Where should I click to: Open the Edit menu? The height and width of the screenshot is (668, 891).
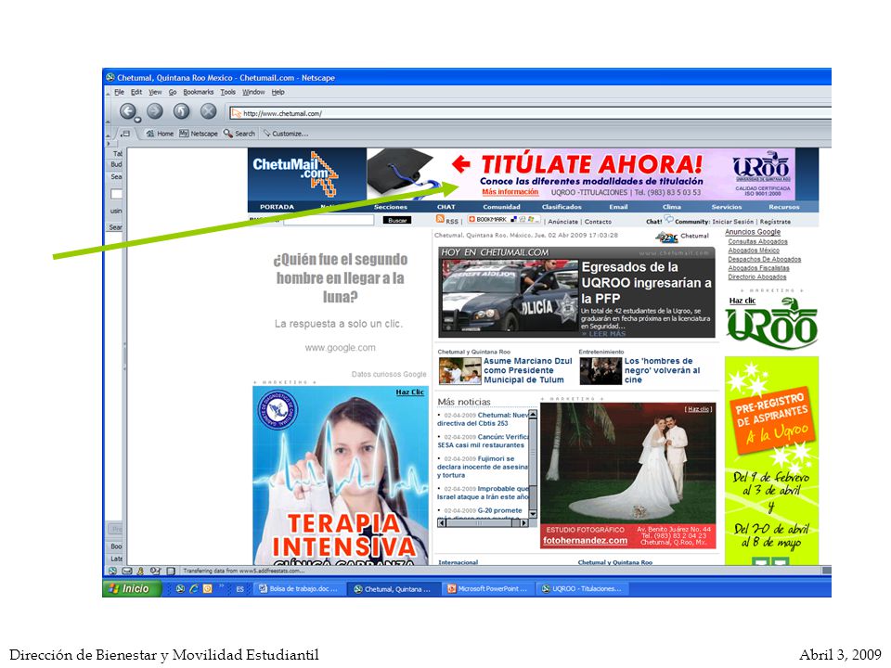pos(136,92)
